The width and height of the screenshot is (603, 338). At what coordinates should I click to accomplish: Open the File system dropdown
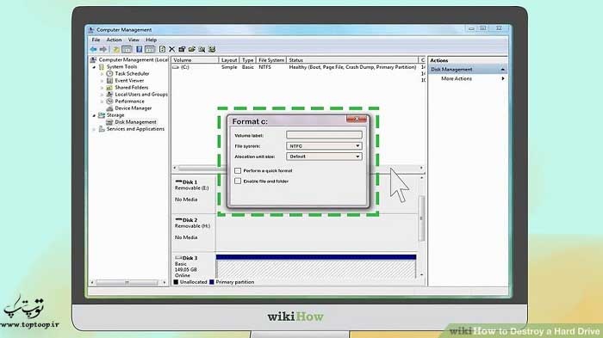click(324, 146)
